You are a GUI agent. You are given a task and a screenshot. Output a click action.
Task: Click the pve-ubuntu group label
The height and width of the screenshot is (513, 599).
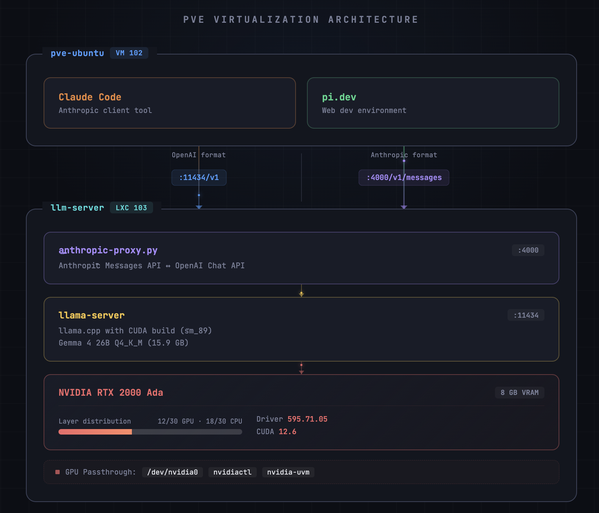click(77, 53)
